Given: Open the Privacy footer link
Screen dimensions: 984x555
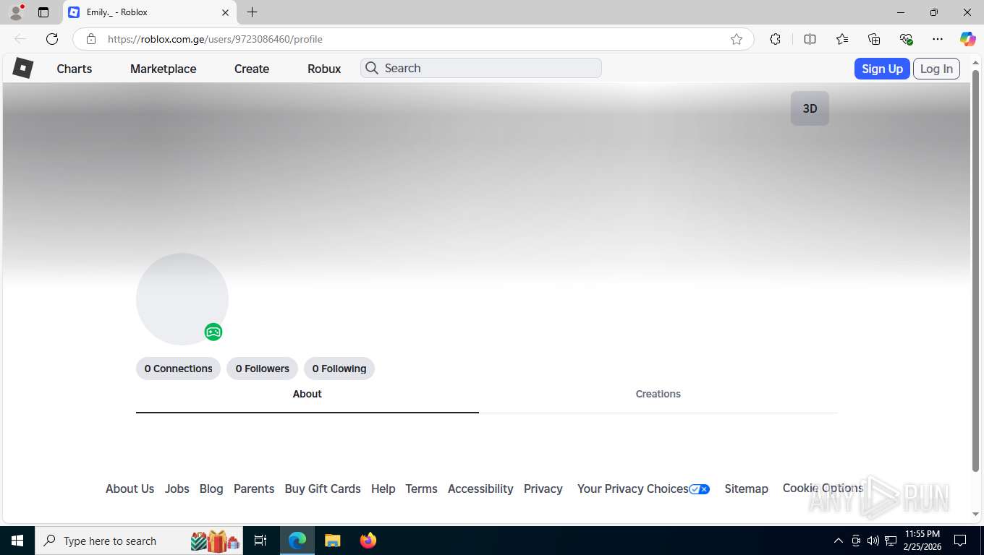Looking at the screenshot, I should click(543, 489).
